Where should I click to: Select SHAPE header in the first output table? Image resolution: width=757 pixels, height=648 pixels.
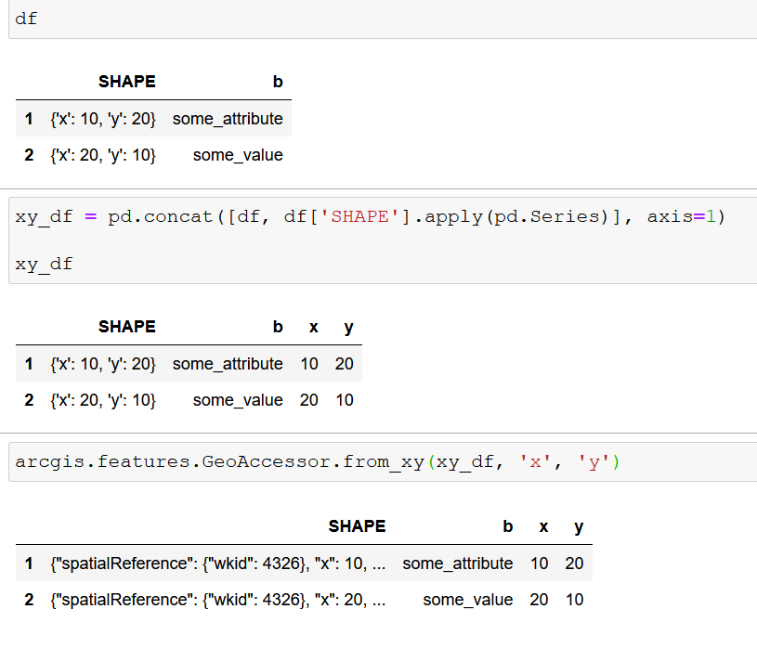coord(127,82)
